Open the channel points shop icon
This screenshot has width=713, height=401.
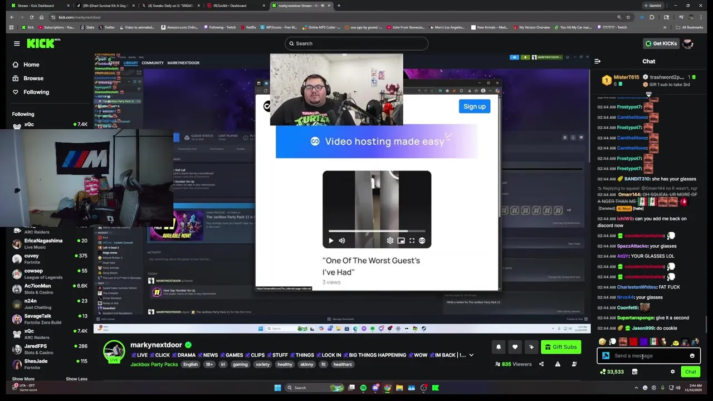click(x=634, y=371)
